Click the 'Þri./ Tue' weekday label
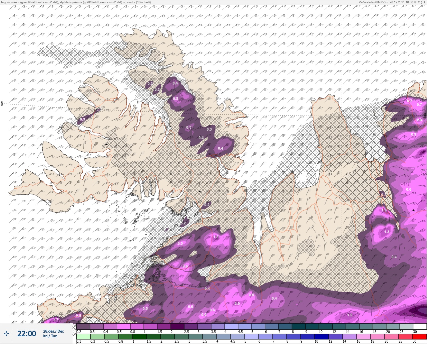 pyautogui.click(x=50, y=336)
